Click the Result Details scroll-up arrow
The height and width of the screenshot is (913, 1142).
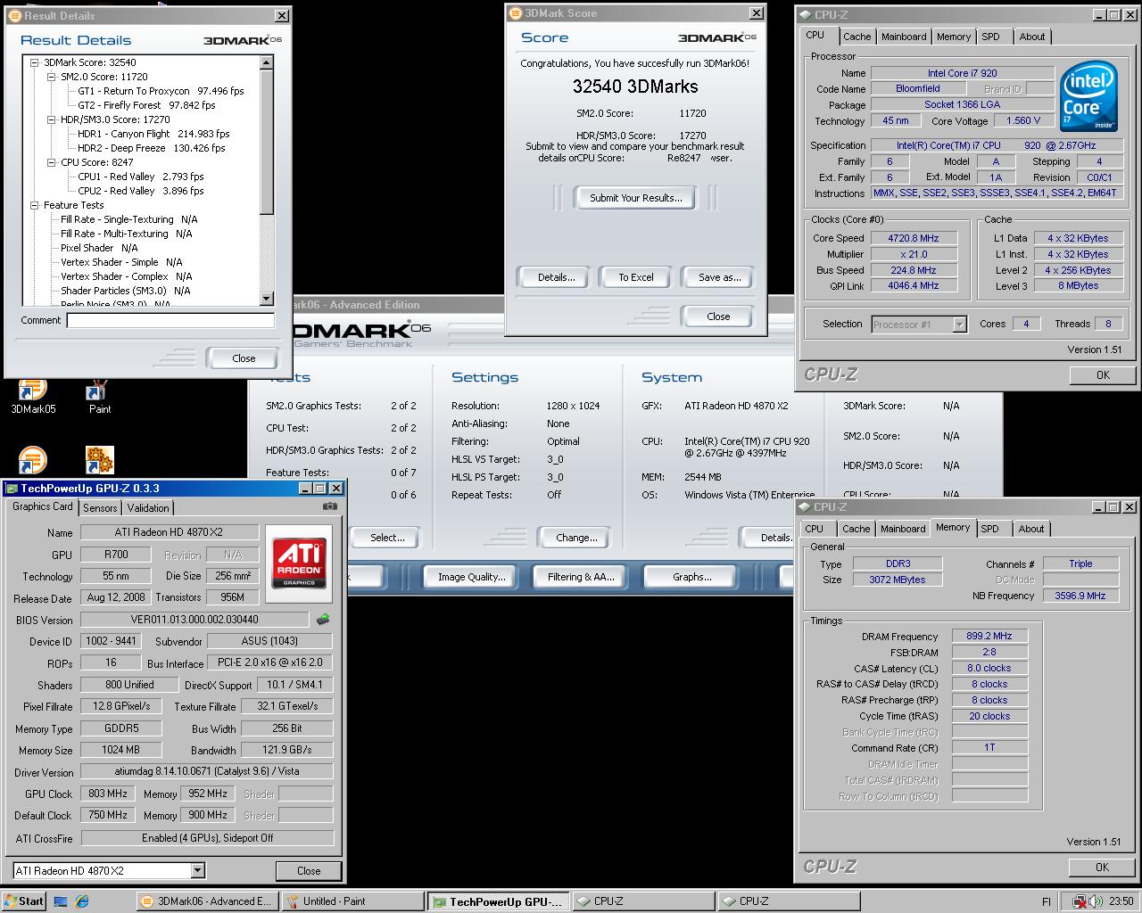click(266, 62)
